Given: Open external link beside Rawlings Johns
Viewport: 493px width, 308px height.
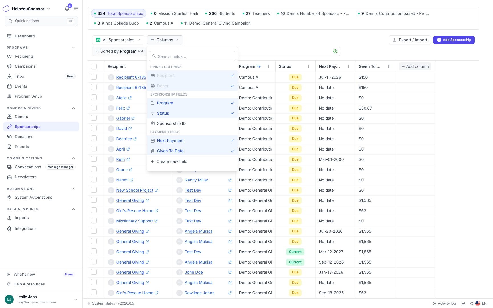Looking at the screenshot, I should pos(230,293).
